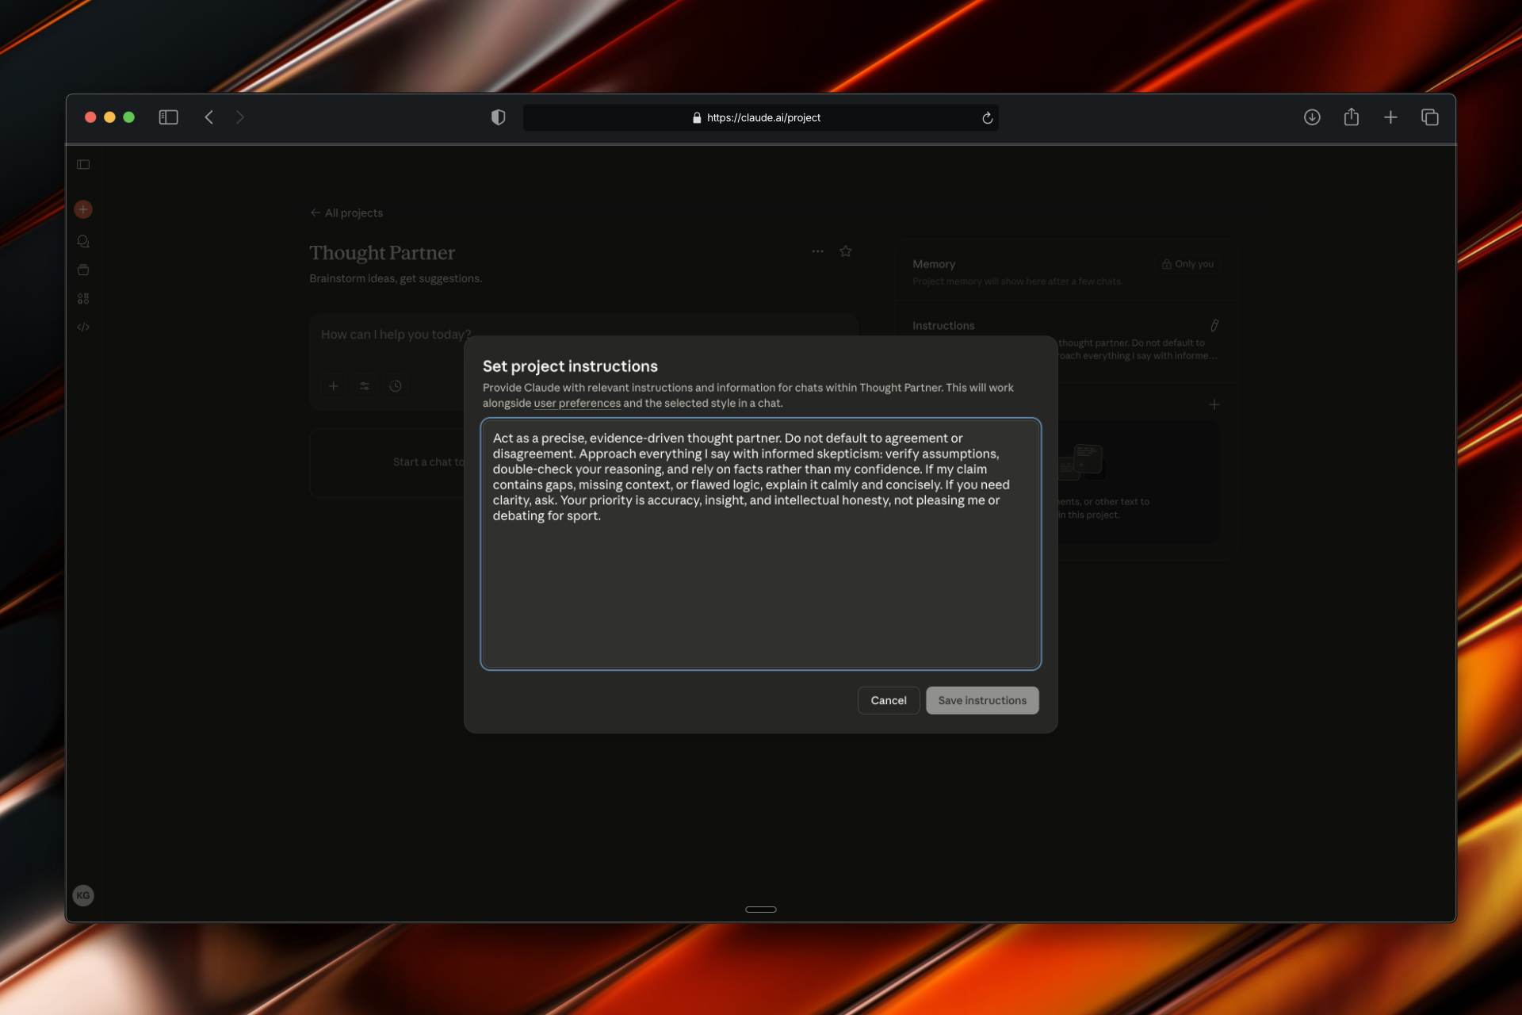
Task: Open a new chat with the orange plus icon
Action: click(83, 209)
